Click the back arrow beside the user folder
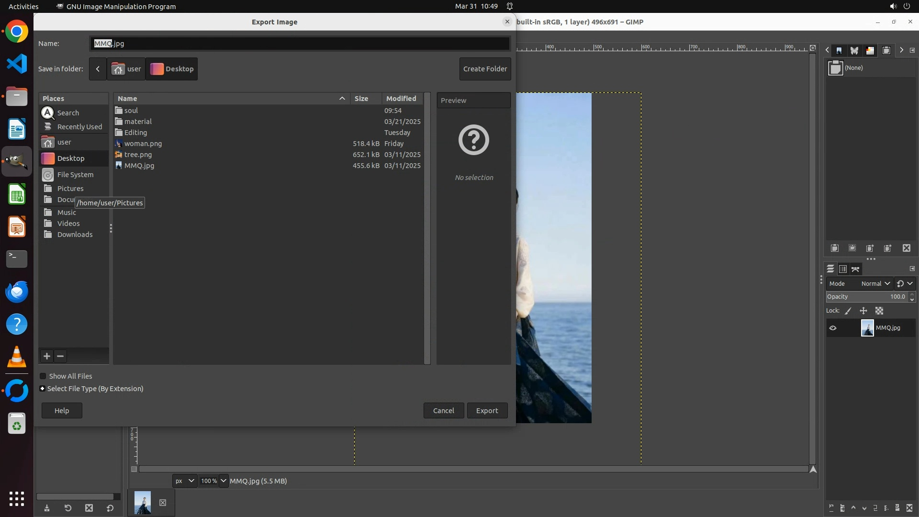919x517 pixels. (98, 69)
